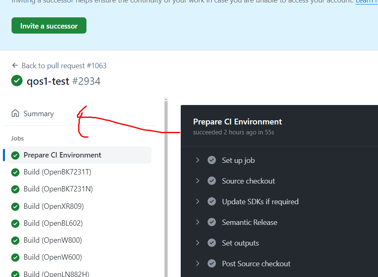Click the Update SDKs if required label
Screen dimensions: 378x277
click(x=260, y=201)
